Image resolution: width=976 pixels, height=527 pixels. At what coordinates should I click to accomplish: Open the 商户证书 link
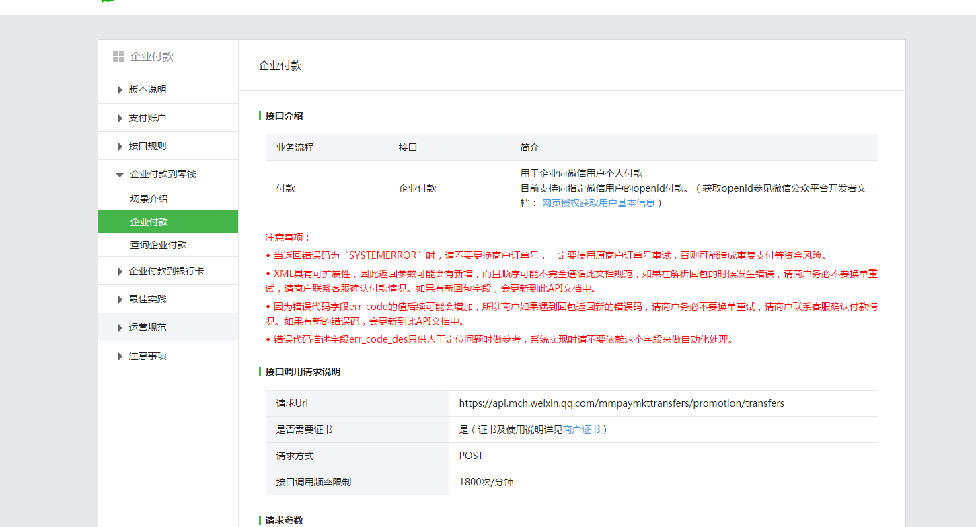(x=581, y=430)
